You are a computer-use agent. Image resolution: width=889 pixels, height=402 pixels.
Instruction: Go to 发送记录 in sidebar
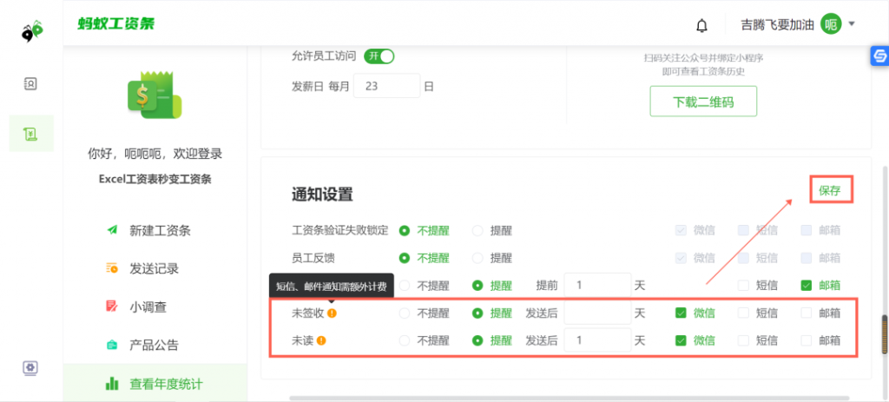click(154, 269)
